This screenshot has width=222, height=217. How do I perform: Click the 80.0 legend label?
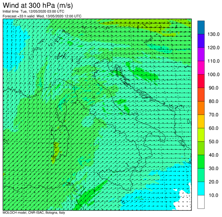[x=214, y=101]
